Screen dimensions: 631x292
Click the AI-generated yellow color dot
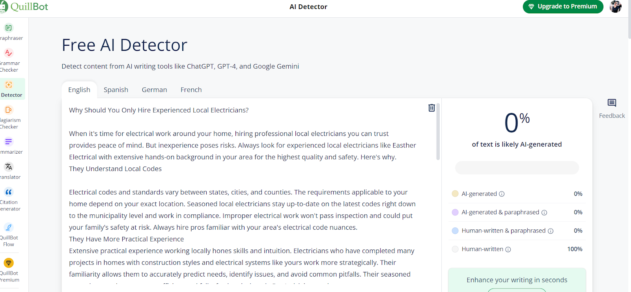[455, 193]
